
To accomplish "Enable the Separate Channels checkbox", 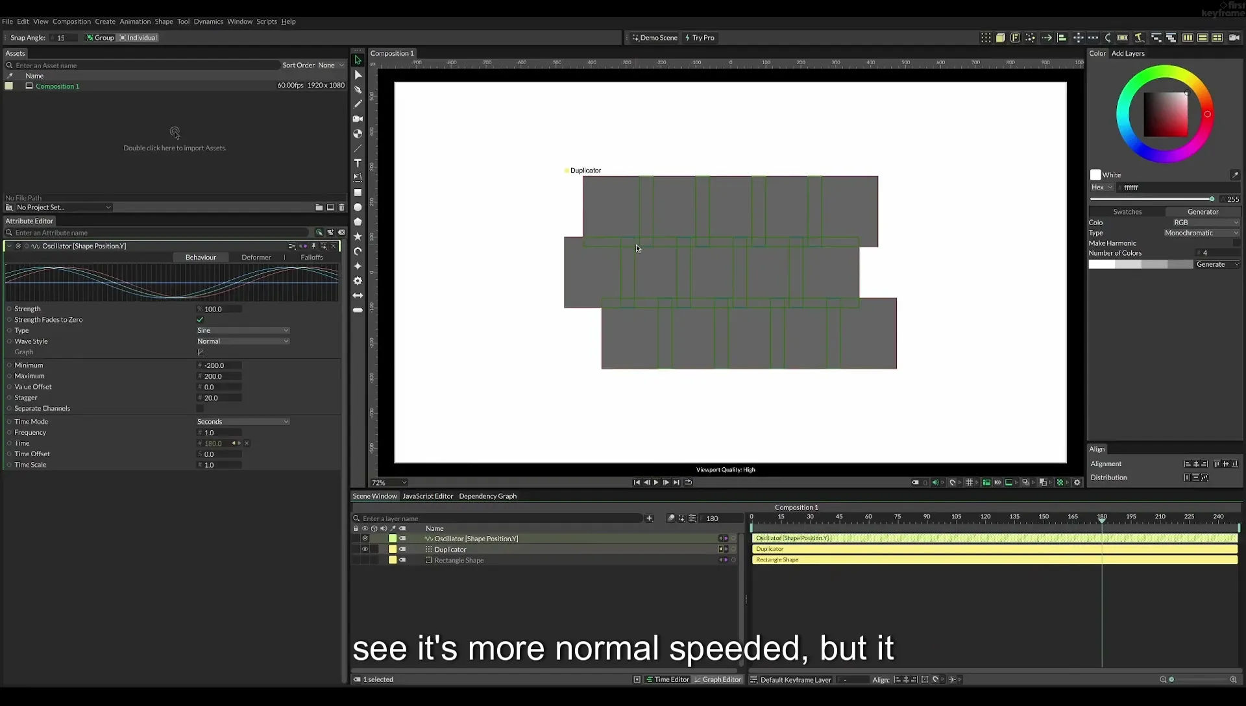I will 200,408.
